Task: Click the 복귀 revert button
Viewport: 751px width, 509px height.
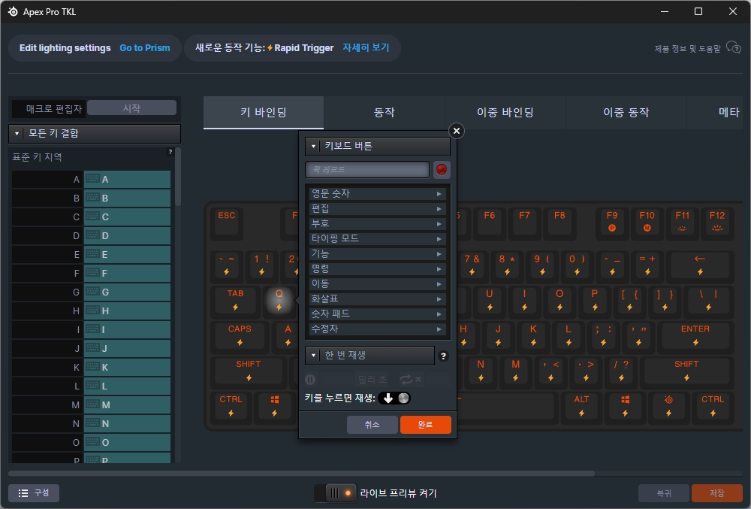Action: click(x=663, y=493)
